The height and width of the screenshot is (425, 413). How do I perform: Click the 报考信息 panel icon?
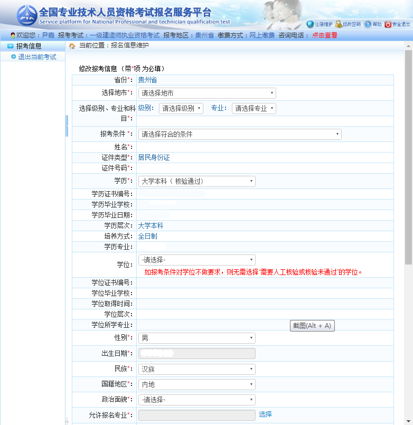point(10,46)
